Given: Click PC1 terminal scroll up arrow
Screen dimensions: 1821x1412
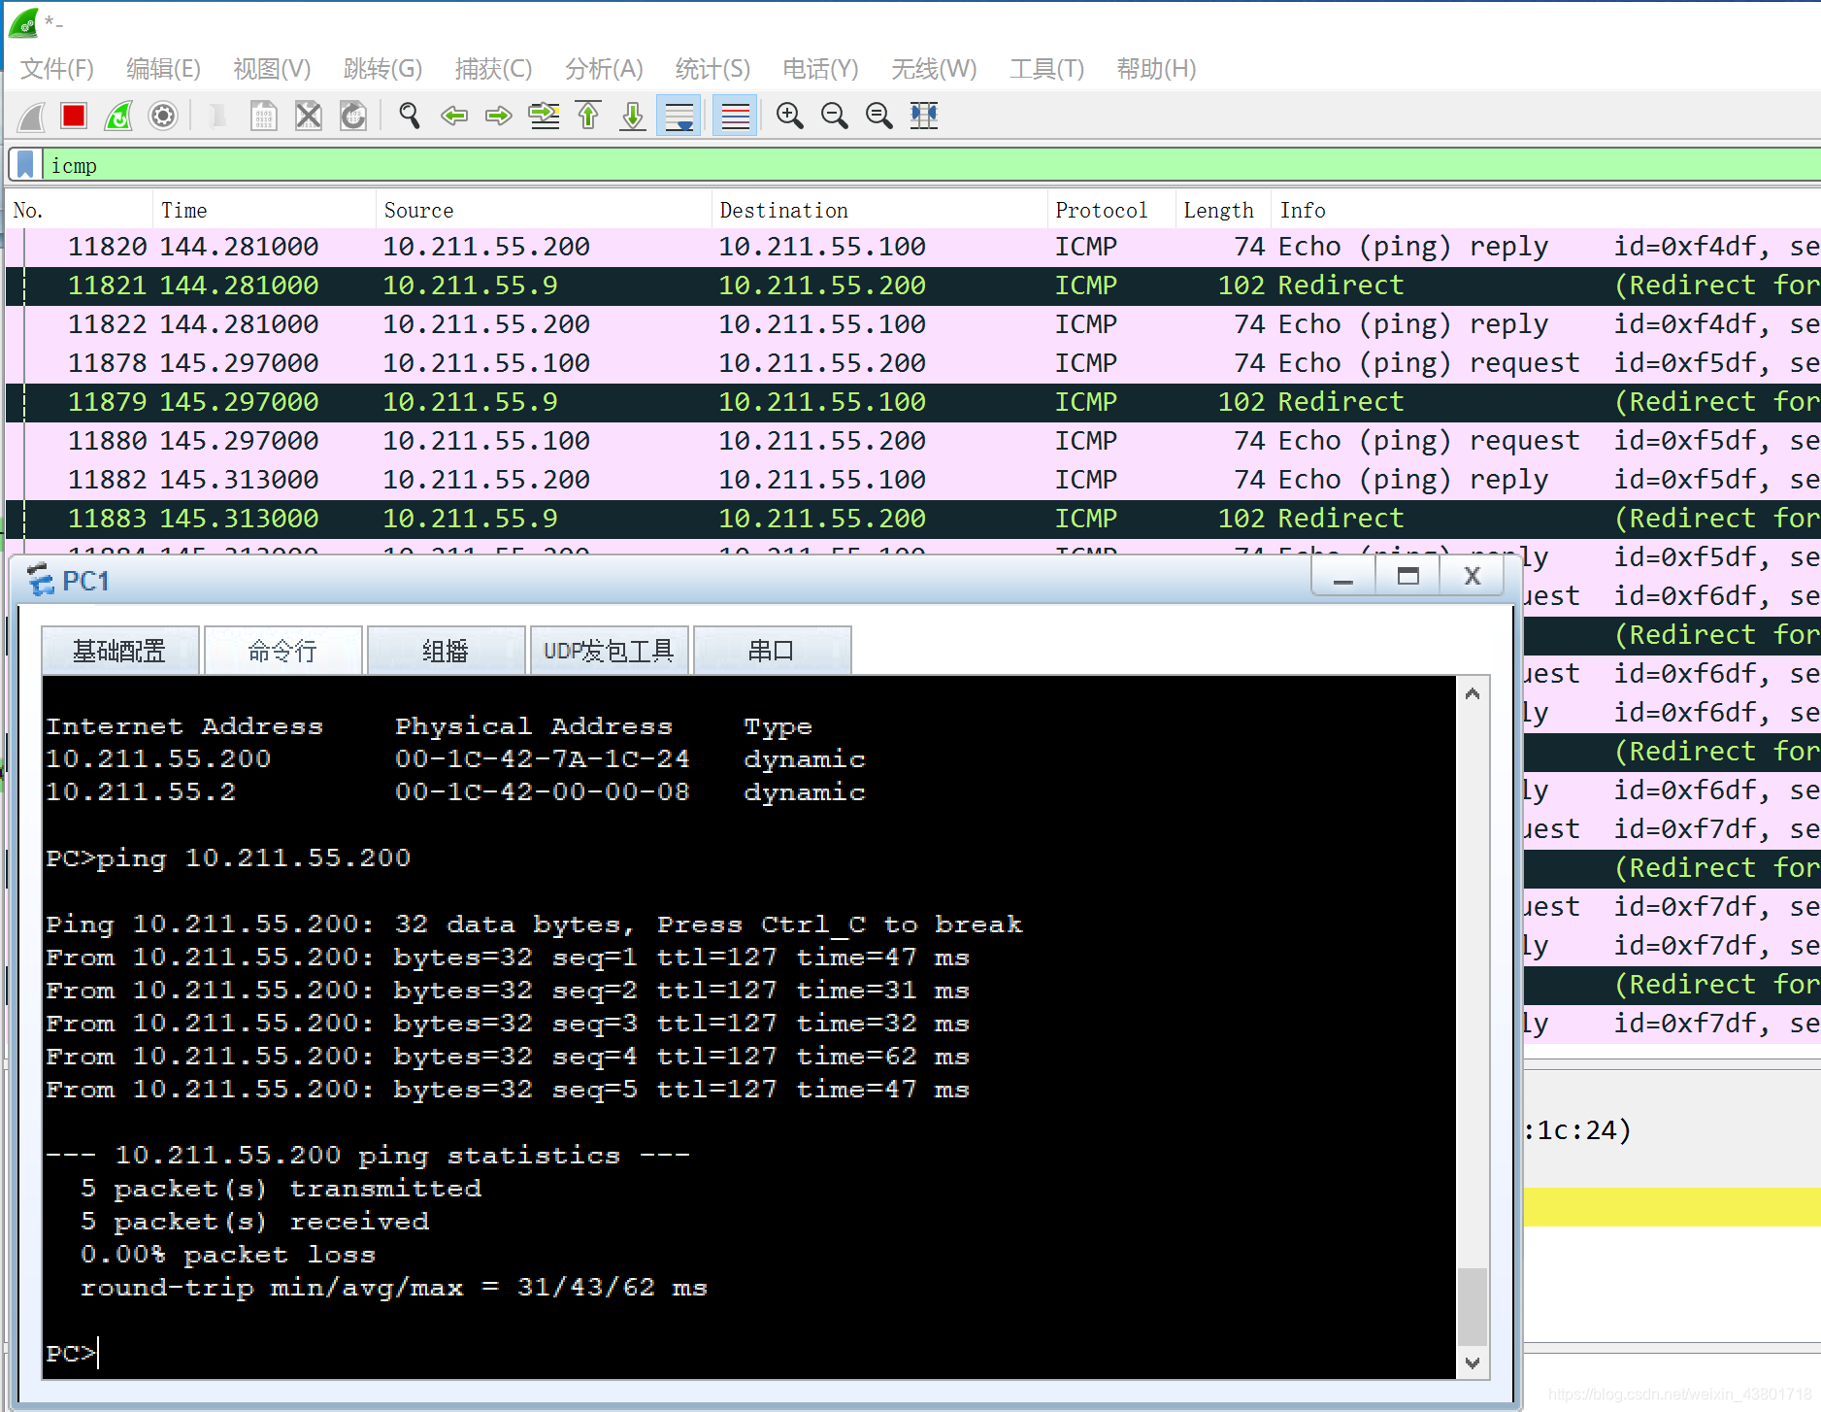Looking at the screenshot, I should 1473,693.
